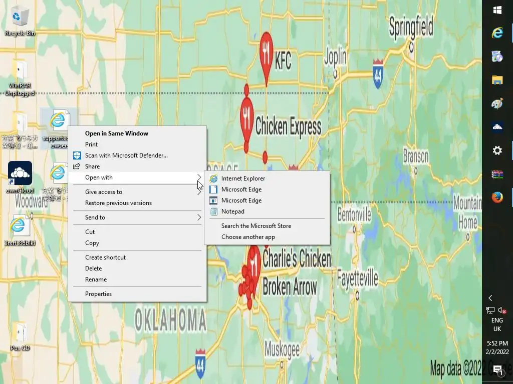This screenshot has height=384, width=513.
Task: Open Properties from the context menu
Action: coord(137,294)
